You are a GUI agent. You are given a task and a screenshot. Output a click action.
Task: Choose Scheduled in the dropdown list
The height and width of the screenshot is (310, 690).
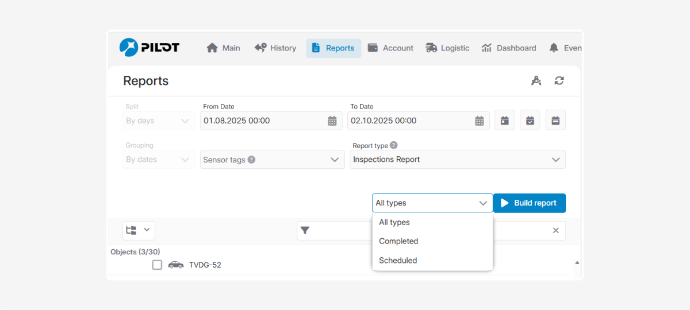click(x=398, y=260)
